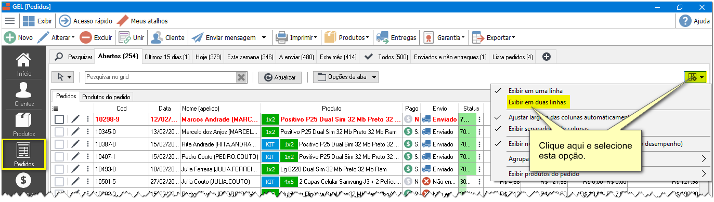Check the box for order 10345-0
Image resolution: width=714 pixels, height=202 pixels.
[x=60, y=131]
